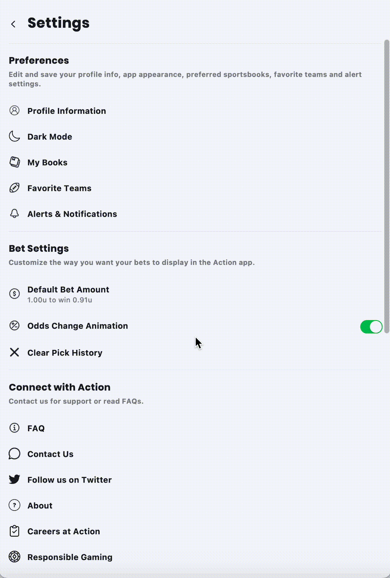Viewport: 390px width, 578px height.
Task: Select Contact Us
Action: pyautogui.click(x=195, y=454)
